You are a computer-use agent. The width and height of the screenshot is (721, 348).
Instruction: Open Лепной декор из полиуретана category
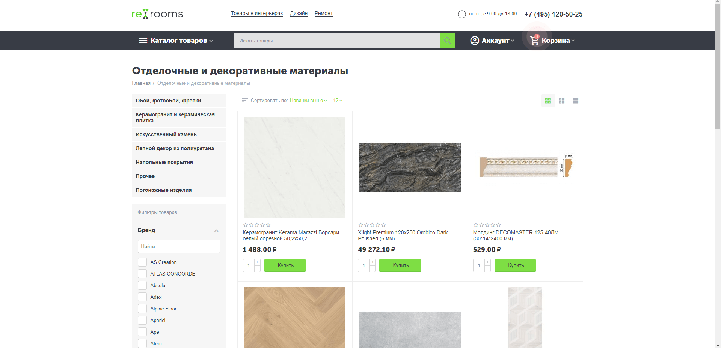(x=179, y=148)
